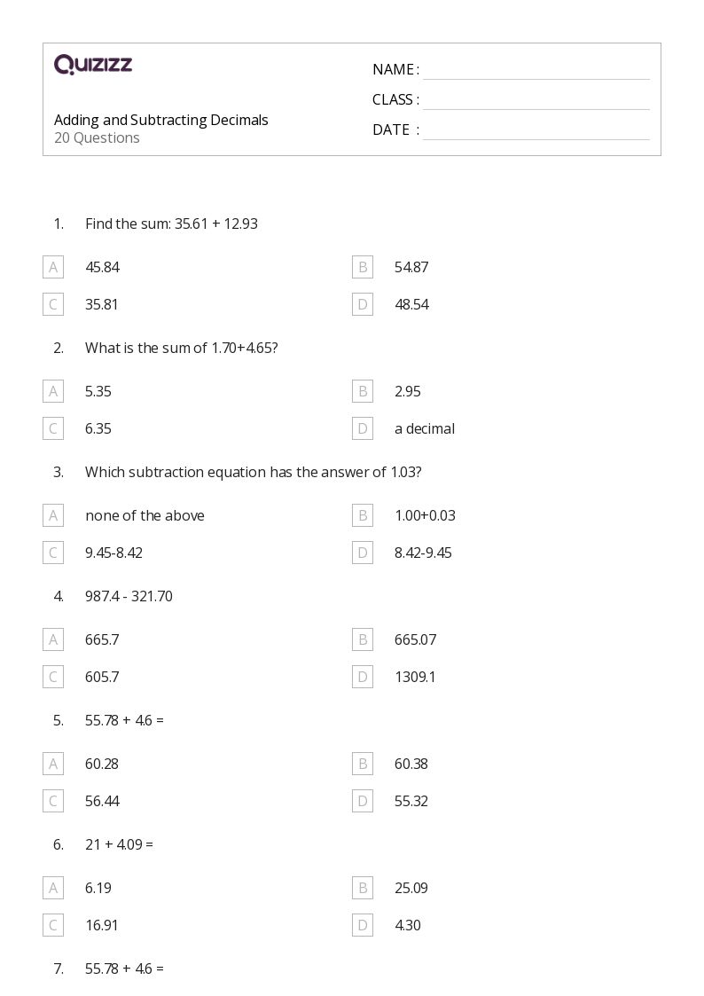704x996 pixels.
Task: Click the Quizizz logo
Action: point(93,64)
